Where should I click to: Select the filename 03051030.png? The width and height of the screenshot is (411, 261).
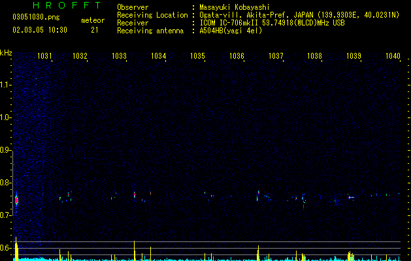[36, 17]
